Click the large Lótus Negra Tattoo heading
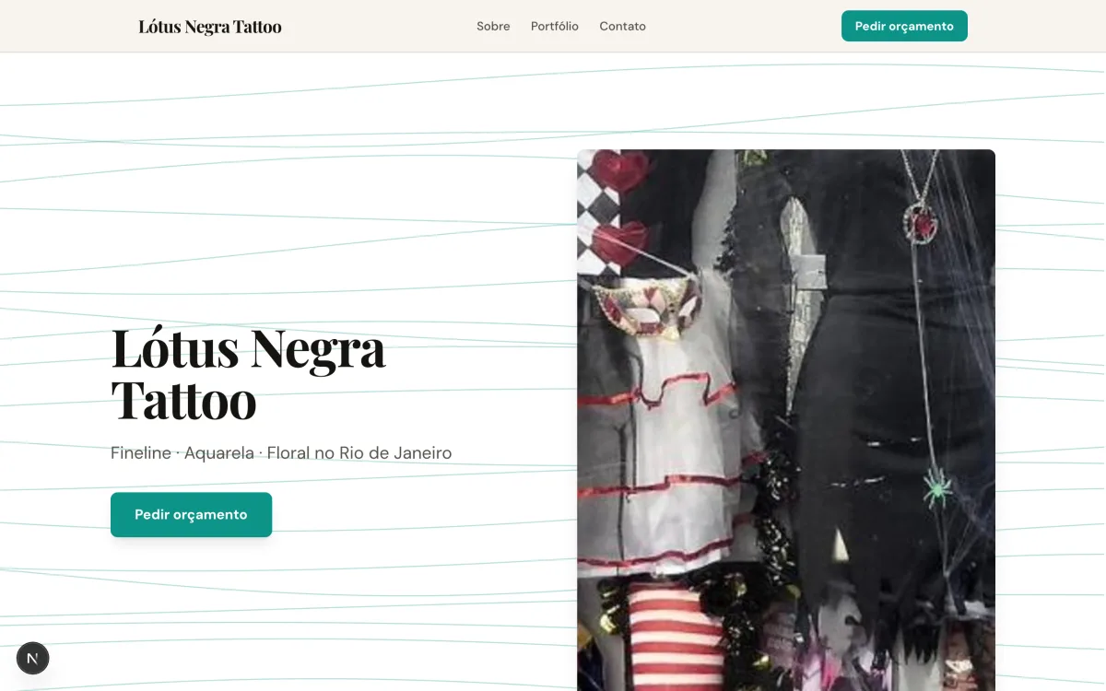 [249, 373]
